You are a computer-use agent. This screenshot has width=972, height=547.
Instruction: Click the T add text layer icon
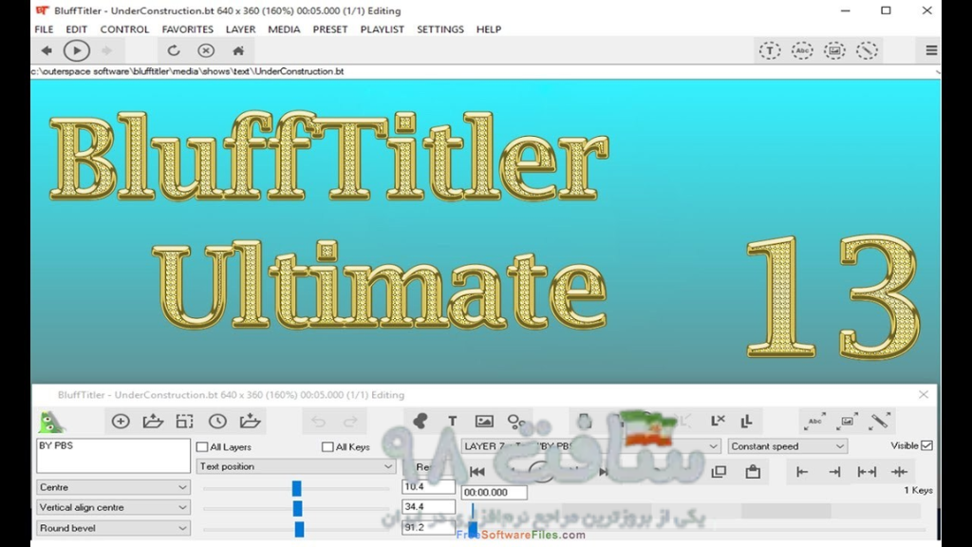point(453,422)
